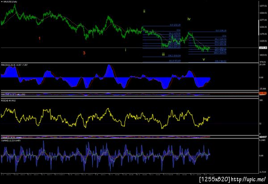Click the highlighted current price marker on scale

click(263, 48)
